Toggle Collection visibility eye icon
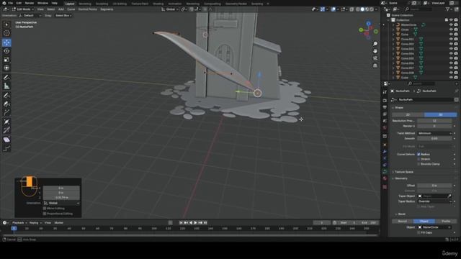Screen dimensions: 461x259 451,20
